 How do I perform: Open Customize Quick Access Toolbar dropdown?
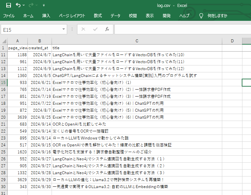tap(44, 5)
